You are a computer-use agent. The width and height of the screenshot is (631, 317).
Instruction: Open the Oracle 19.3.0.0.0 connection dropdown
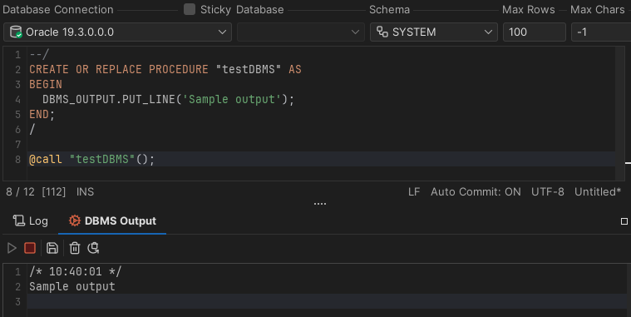117,32
